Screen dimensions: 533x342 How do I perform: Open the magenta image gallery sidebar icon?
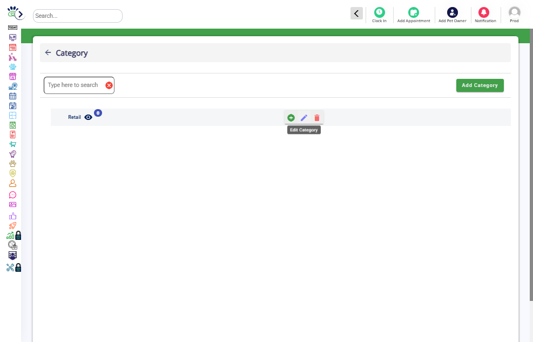12,205
